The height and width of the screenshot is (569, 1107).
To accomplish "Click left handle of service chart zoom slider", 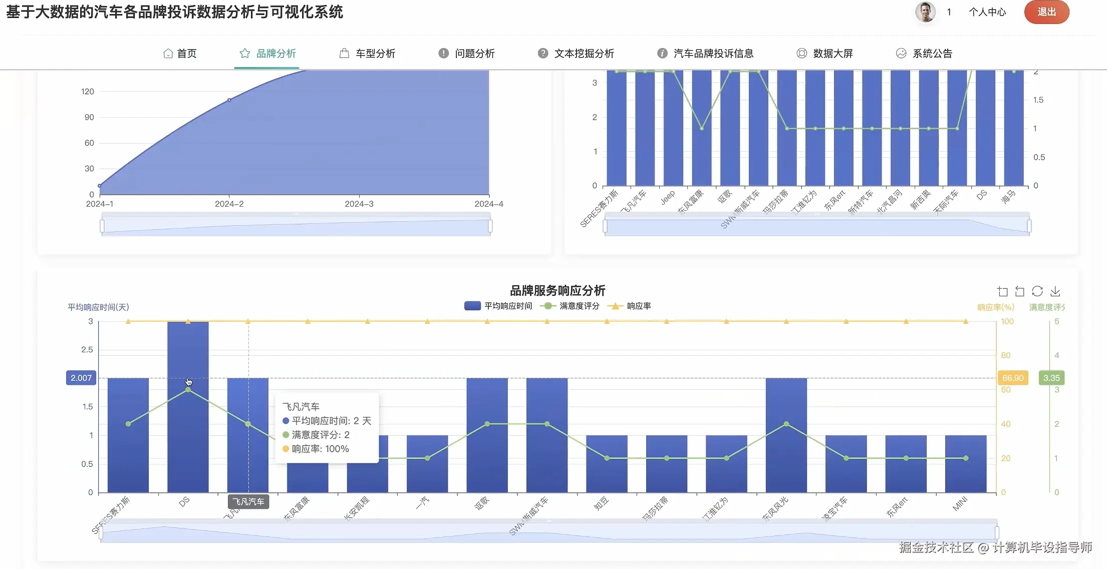I will point(101,532).
